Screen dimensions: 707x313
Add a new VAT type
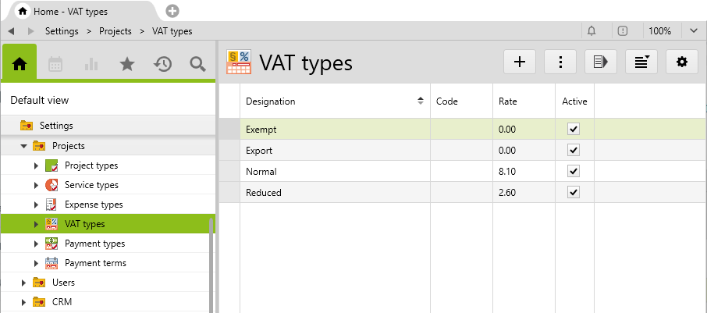click(x=520, y=62)
